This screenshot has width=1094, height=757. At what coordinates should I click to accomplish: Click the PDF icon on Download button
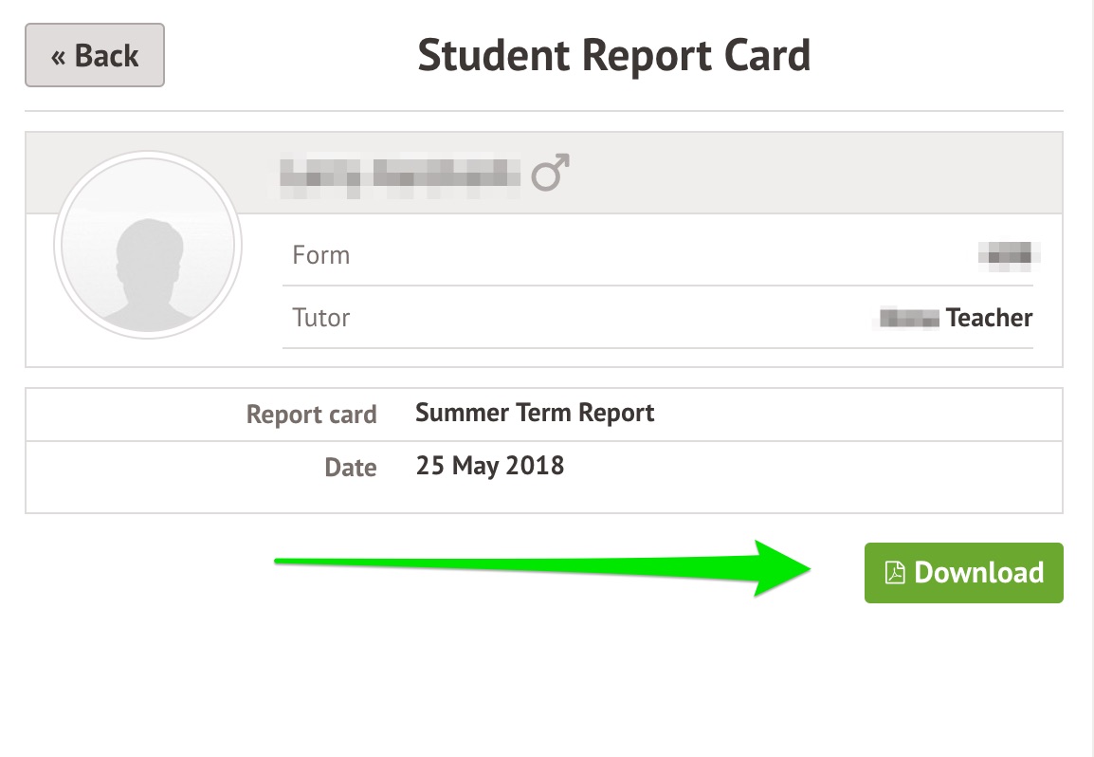[895, 573]
